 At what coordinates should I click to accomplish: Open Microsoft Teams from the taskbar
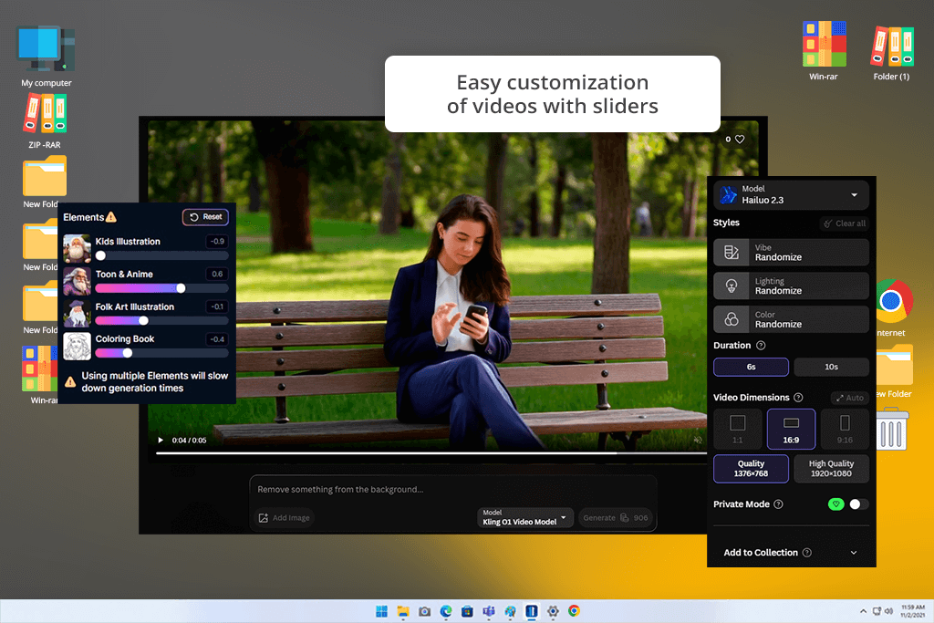pos(489,611)
